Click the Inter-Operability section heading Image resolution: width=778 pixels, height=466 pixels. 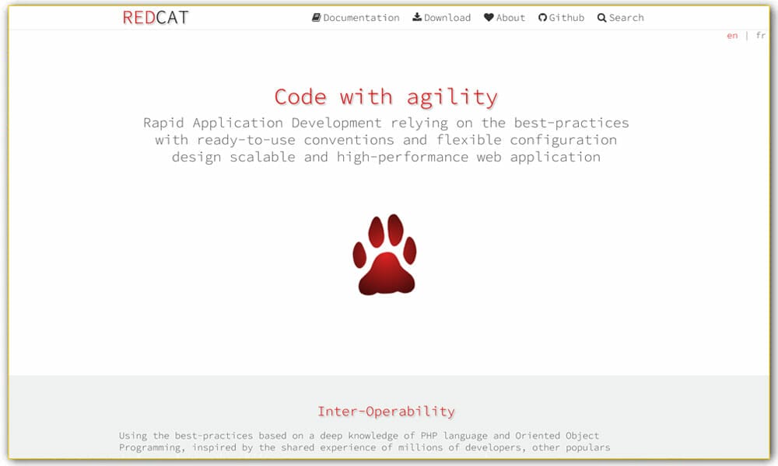[386, 411]
